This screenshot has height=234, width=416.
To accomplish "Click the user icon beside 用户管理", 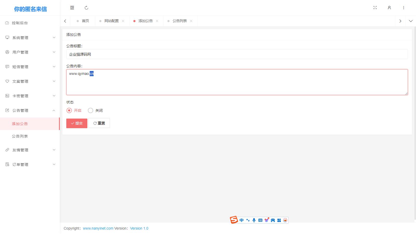I will (x=7, y=52).
